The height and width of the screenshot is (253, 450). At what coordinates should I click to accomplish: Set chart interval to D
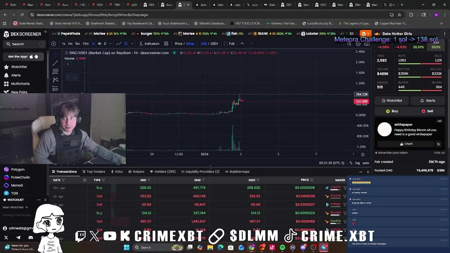(x=105, y=44)
